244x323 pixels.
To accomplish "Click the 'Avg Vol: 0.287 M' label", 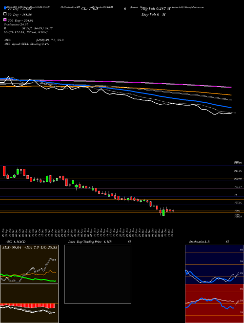I will pos(156,9).
